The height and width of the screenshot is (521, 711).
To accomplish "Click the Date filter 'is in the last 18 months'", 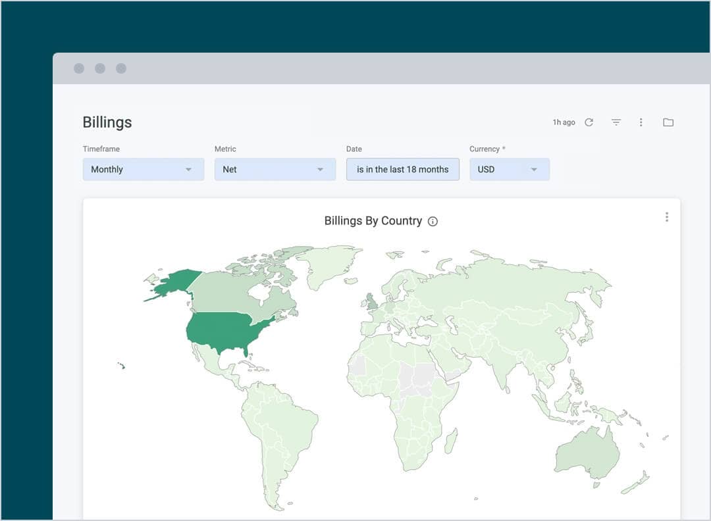I will click(x=403, y=170).
